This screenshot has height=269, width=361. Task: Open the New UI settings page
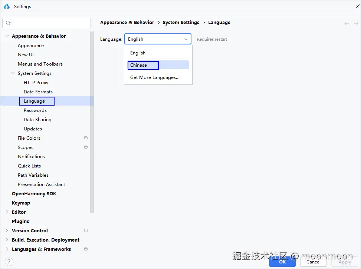[26, 55]
